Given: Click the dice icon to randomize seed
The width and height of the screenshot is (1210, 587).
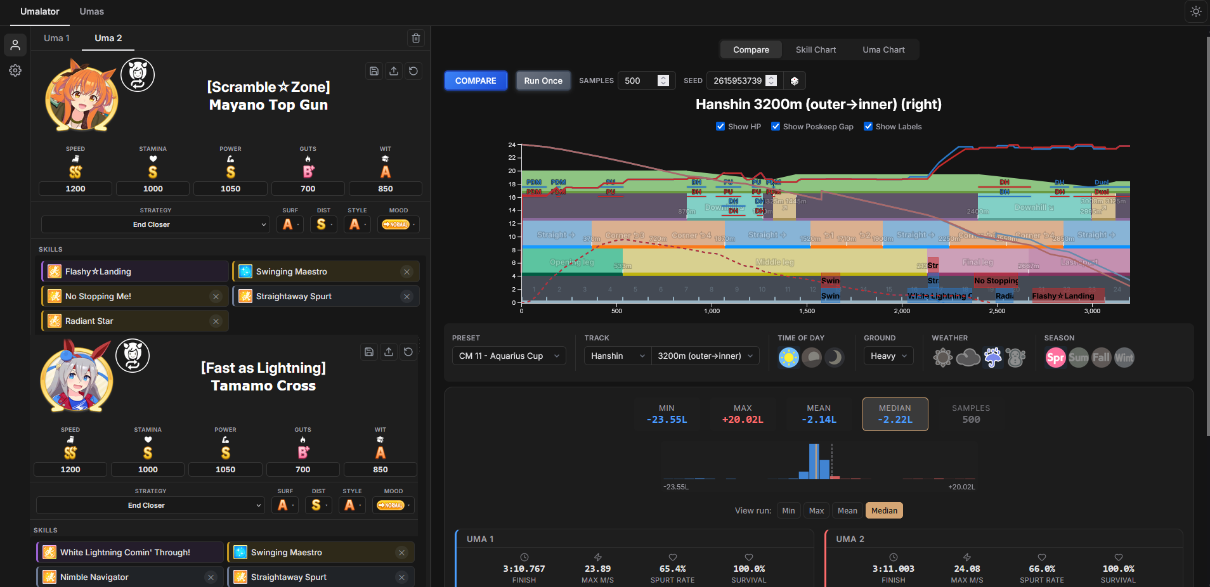Looking at the screenshot, I should (795, 81).
